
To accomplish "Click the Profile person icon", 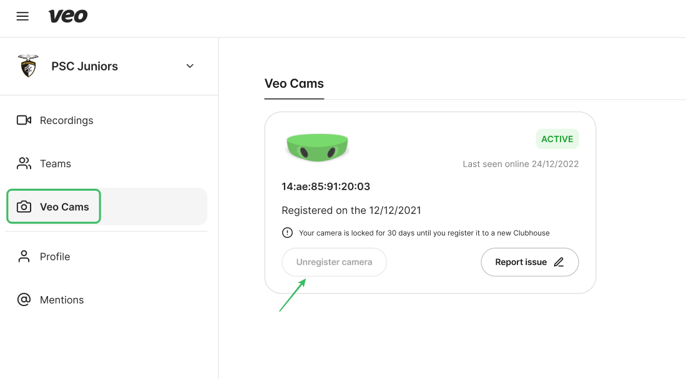I will (24, 257).
